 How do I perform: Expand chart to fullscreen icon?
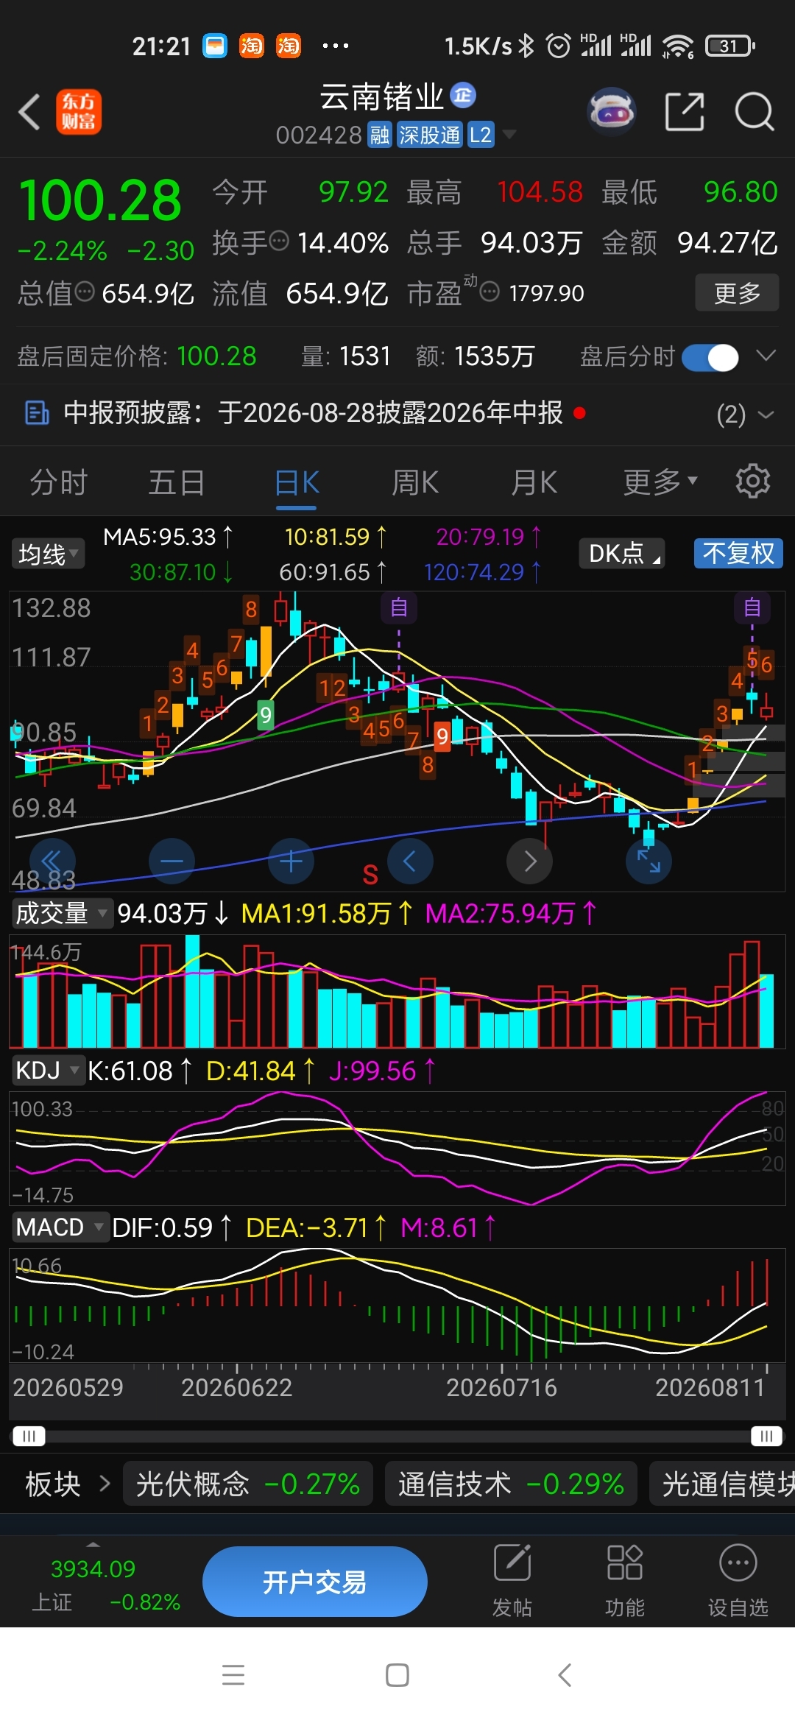pyautogui.click(x=649, y=861)
